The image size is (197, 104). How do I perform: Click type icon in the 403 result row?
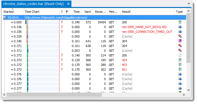coord(180,65)
